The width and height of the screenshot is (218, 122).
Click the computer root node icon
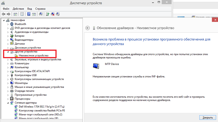coord(8,20)
